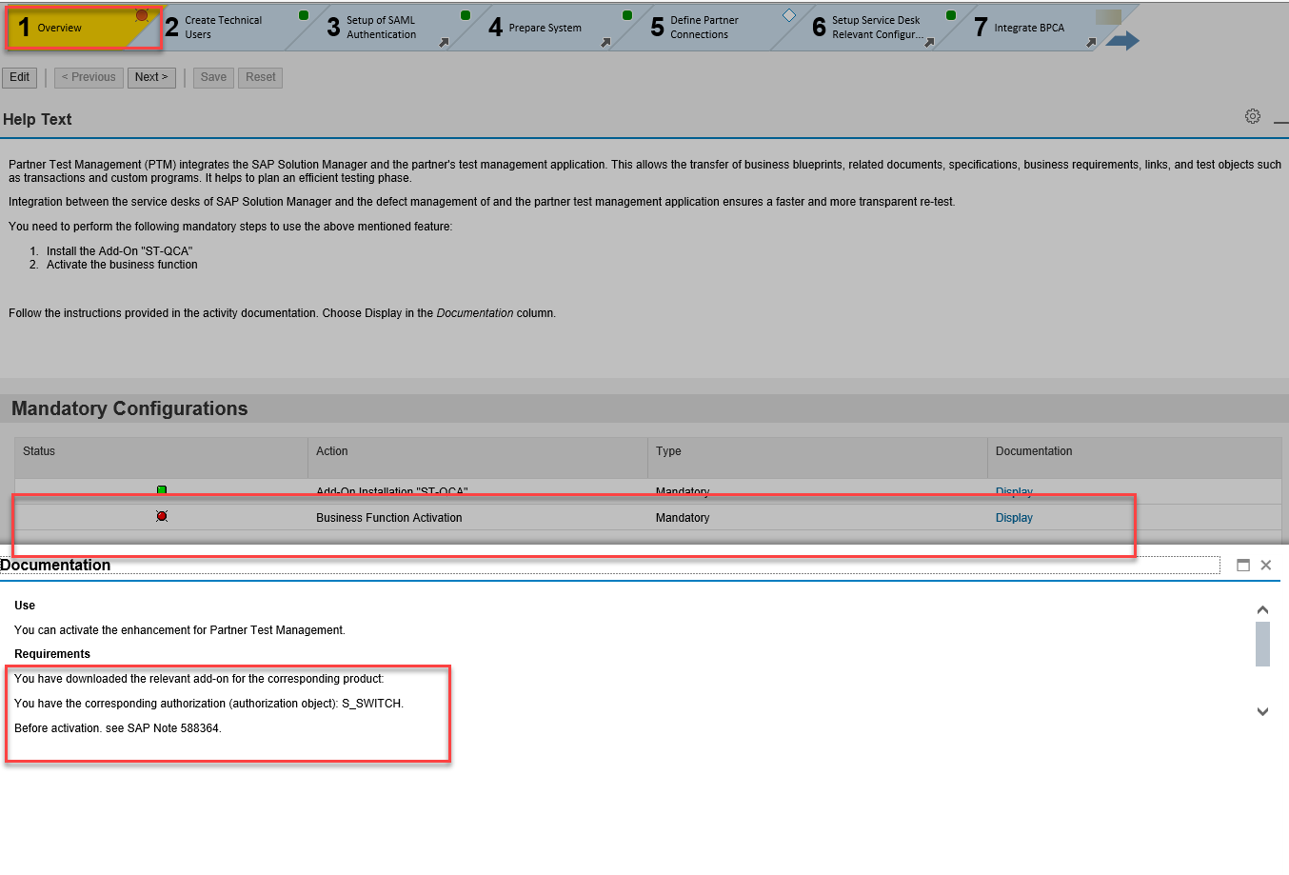This screenshot has height=875, width=1289.
Task: Collapse the Help Text panel
Action: coord(1281,122)
